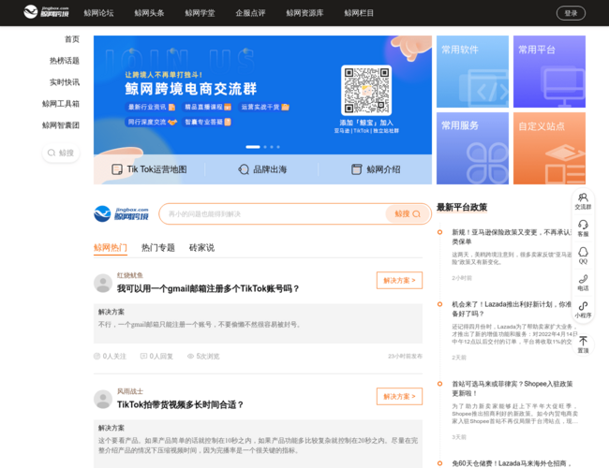Select the second carousel dot indicator
This screenshot has height=468, width=609.
click(265, 147)
